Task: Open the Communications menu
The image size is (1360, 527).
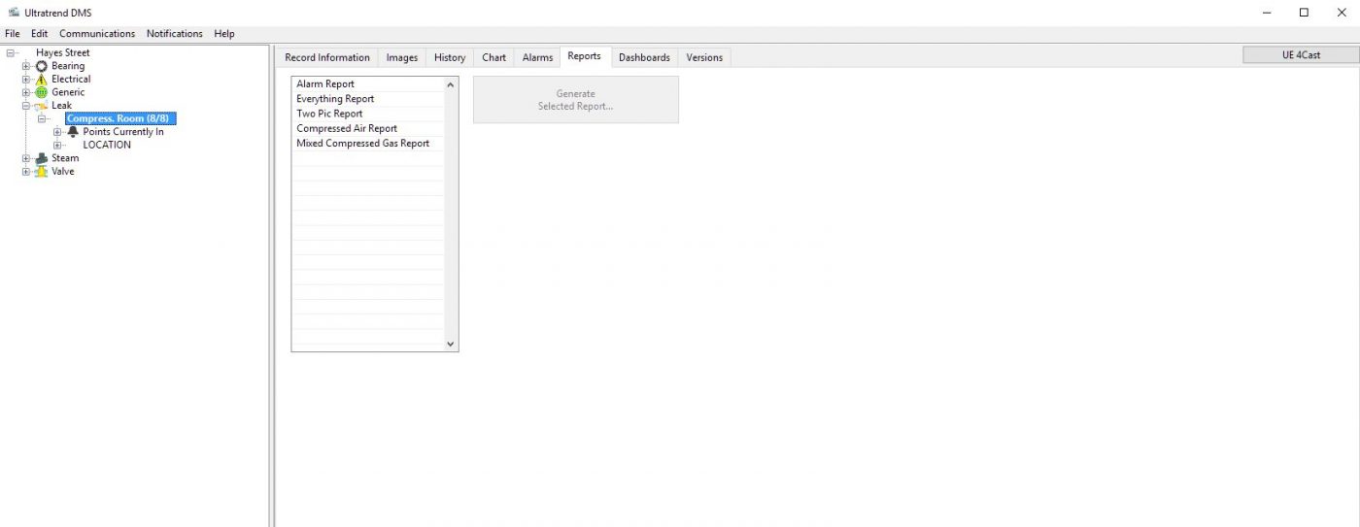Action: tap(97, 34)
